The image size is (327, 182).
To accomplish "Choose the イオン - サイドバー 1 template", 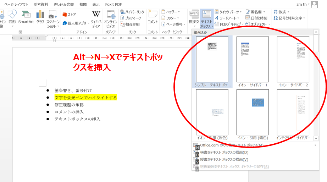I will (x=253, y=62).
